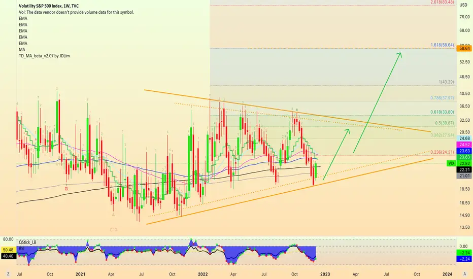Click the blue -2.24 indicator value tag
473x279 pixels.
[x=464, y=259]
